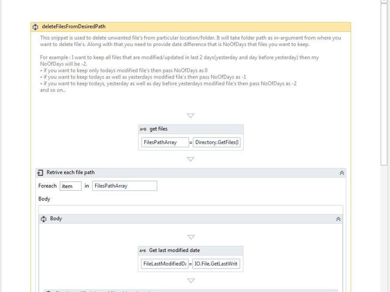Edit the IO.File.GetLastWrite value field
The width and height of the screenshot is (390, 292).
coord(216,264)
